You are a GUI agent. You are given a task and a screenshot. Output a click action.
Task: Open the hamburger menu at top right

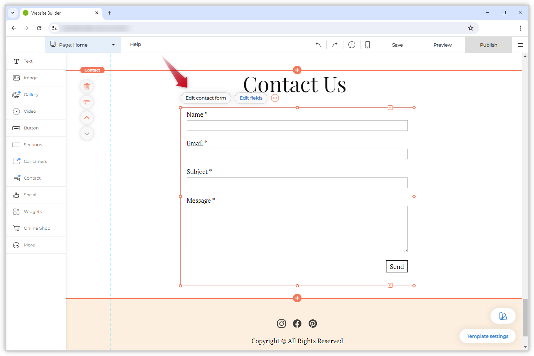(x=520, y=45)
